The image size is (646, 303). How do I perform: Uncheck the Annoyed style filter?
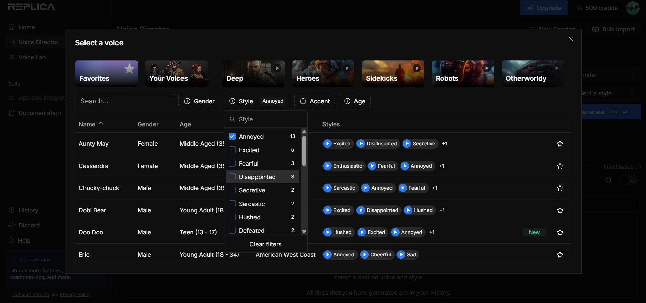point(232,136)
